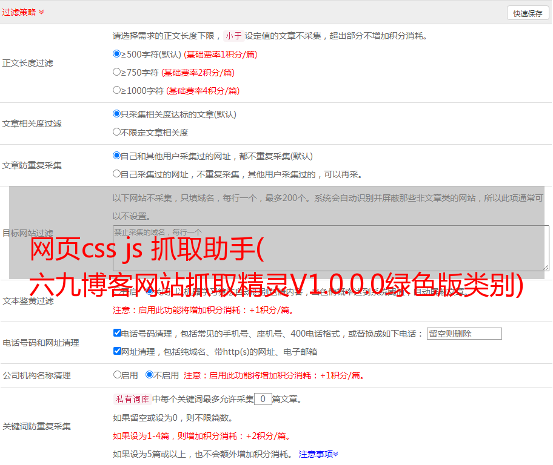
Task: Choose 自己采集过的网址 no-repeat option
Action: (x=117, y=174)
